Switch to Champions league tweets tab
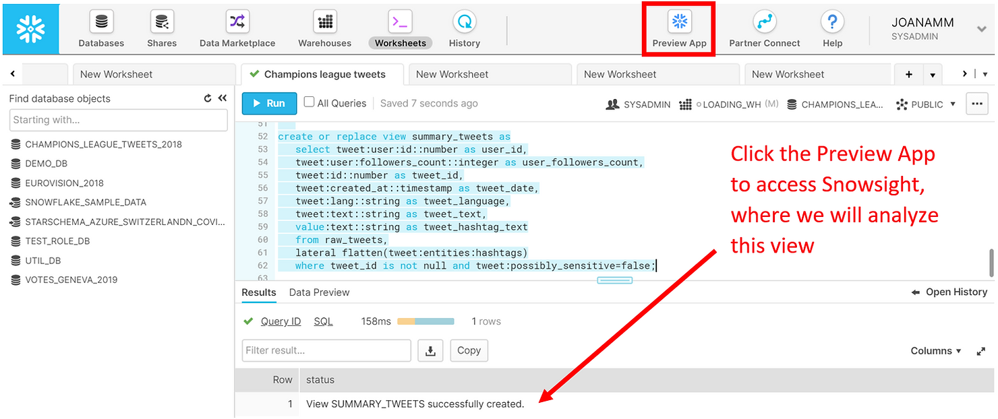This screenshot has height=419, width=998. coord(322,74)
